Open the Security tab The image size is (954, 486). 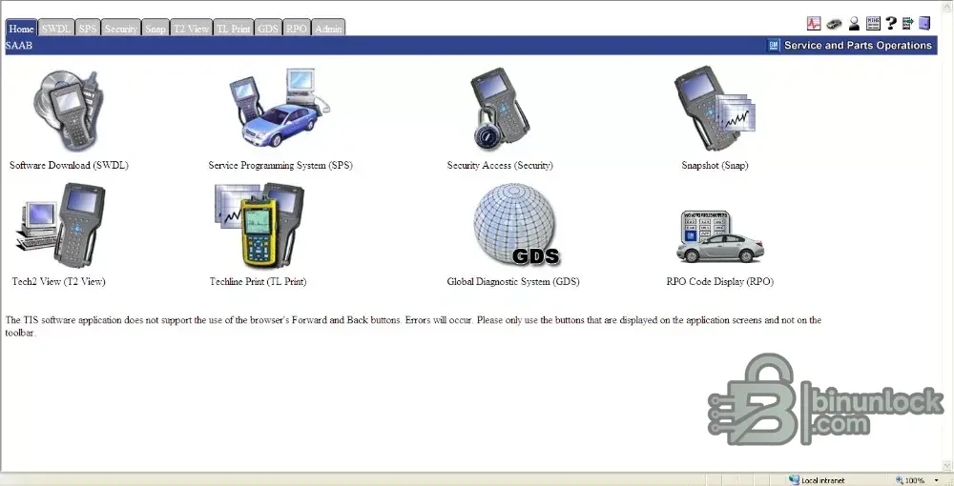tap(120, 28)
